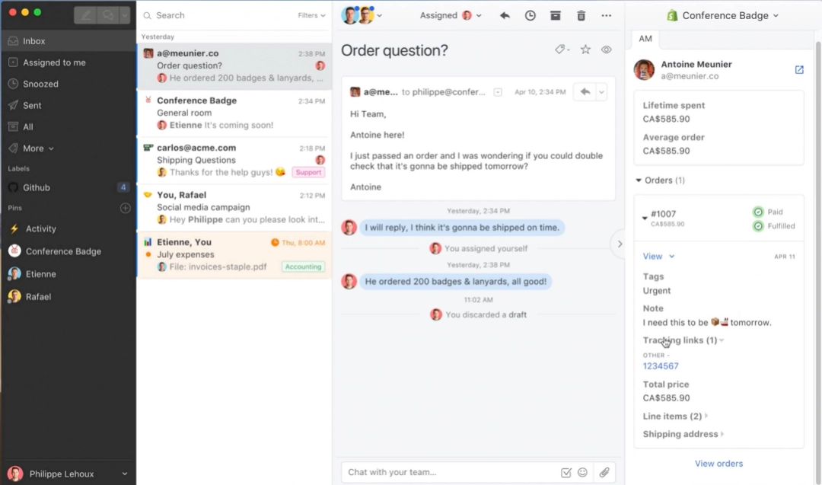Star the Order question conversation

585,49
